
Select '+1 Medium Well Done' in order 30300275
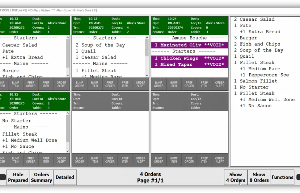click(30, 140)
